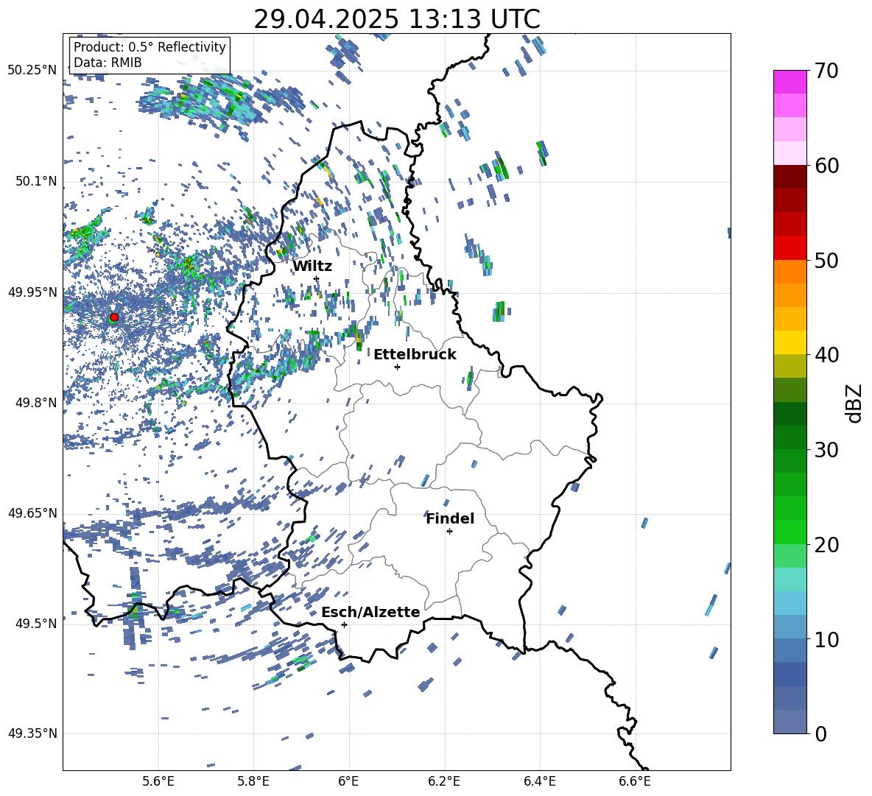The width and height of the screenshot is (872, 796).
Task: Click the 30 tick on the colorbar
Action: (826, 450)
